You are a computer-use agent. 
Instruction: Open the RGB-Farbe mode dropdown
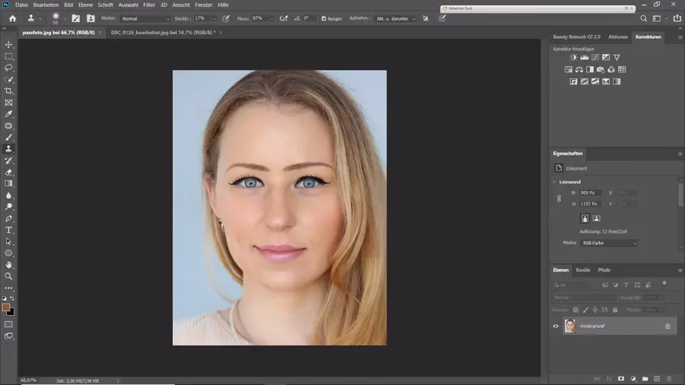[609, 243]
